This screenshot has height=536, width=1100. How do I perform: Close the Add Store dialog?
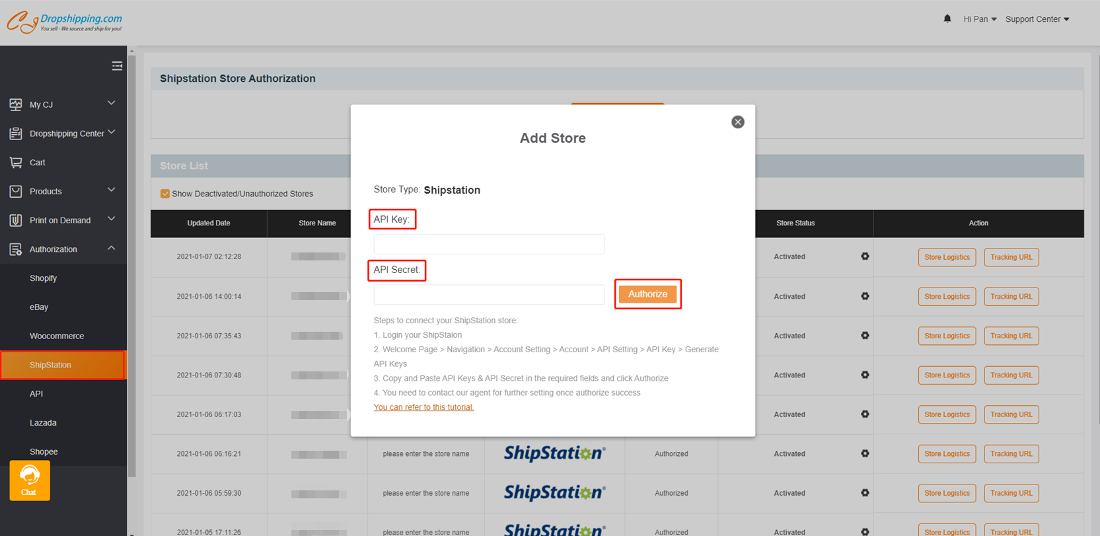click(x=737, y=122)
